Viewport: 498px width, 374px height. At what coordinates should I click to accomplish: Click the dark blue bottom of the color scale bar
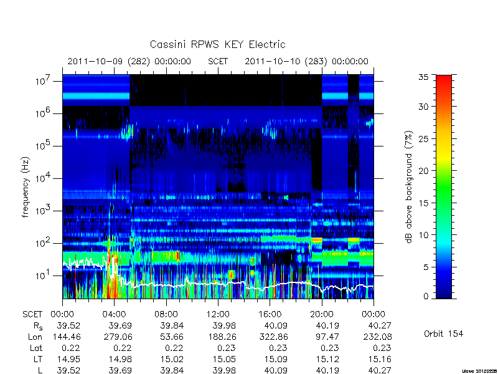pos(444,292)
